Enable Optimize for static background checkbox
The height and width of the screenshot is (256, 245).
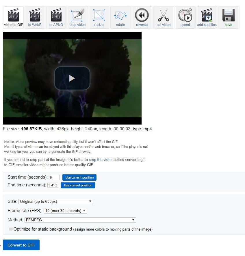(11, 229)
